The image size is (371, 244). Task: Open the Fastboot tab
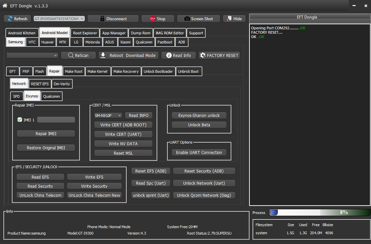coord(165,42)
